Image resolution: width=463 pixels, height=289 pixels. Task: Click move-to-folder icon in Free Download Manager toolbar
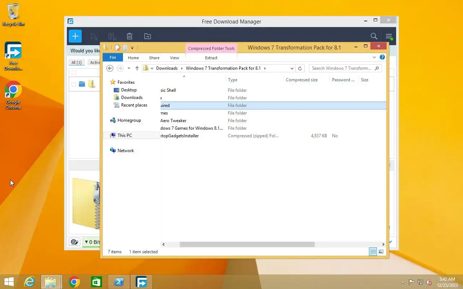click(148, 36)
